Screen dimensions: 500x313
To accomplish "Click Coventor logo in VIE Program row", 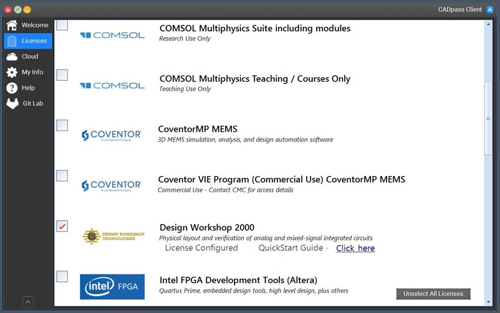I will click(x=112, y=185).
